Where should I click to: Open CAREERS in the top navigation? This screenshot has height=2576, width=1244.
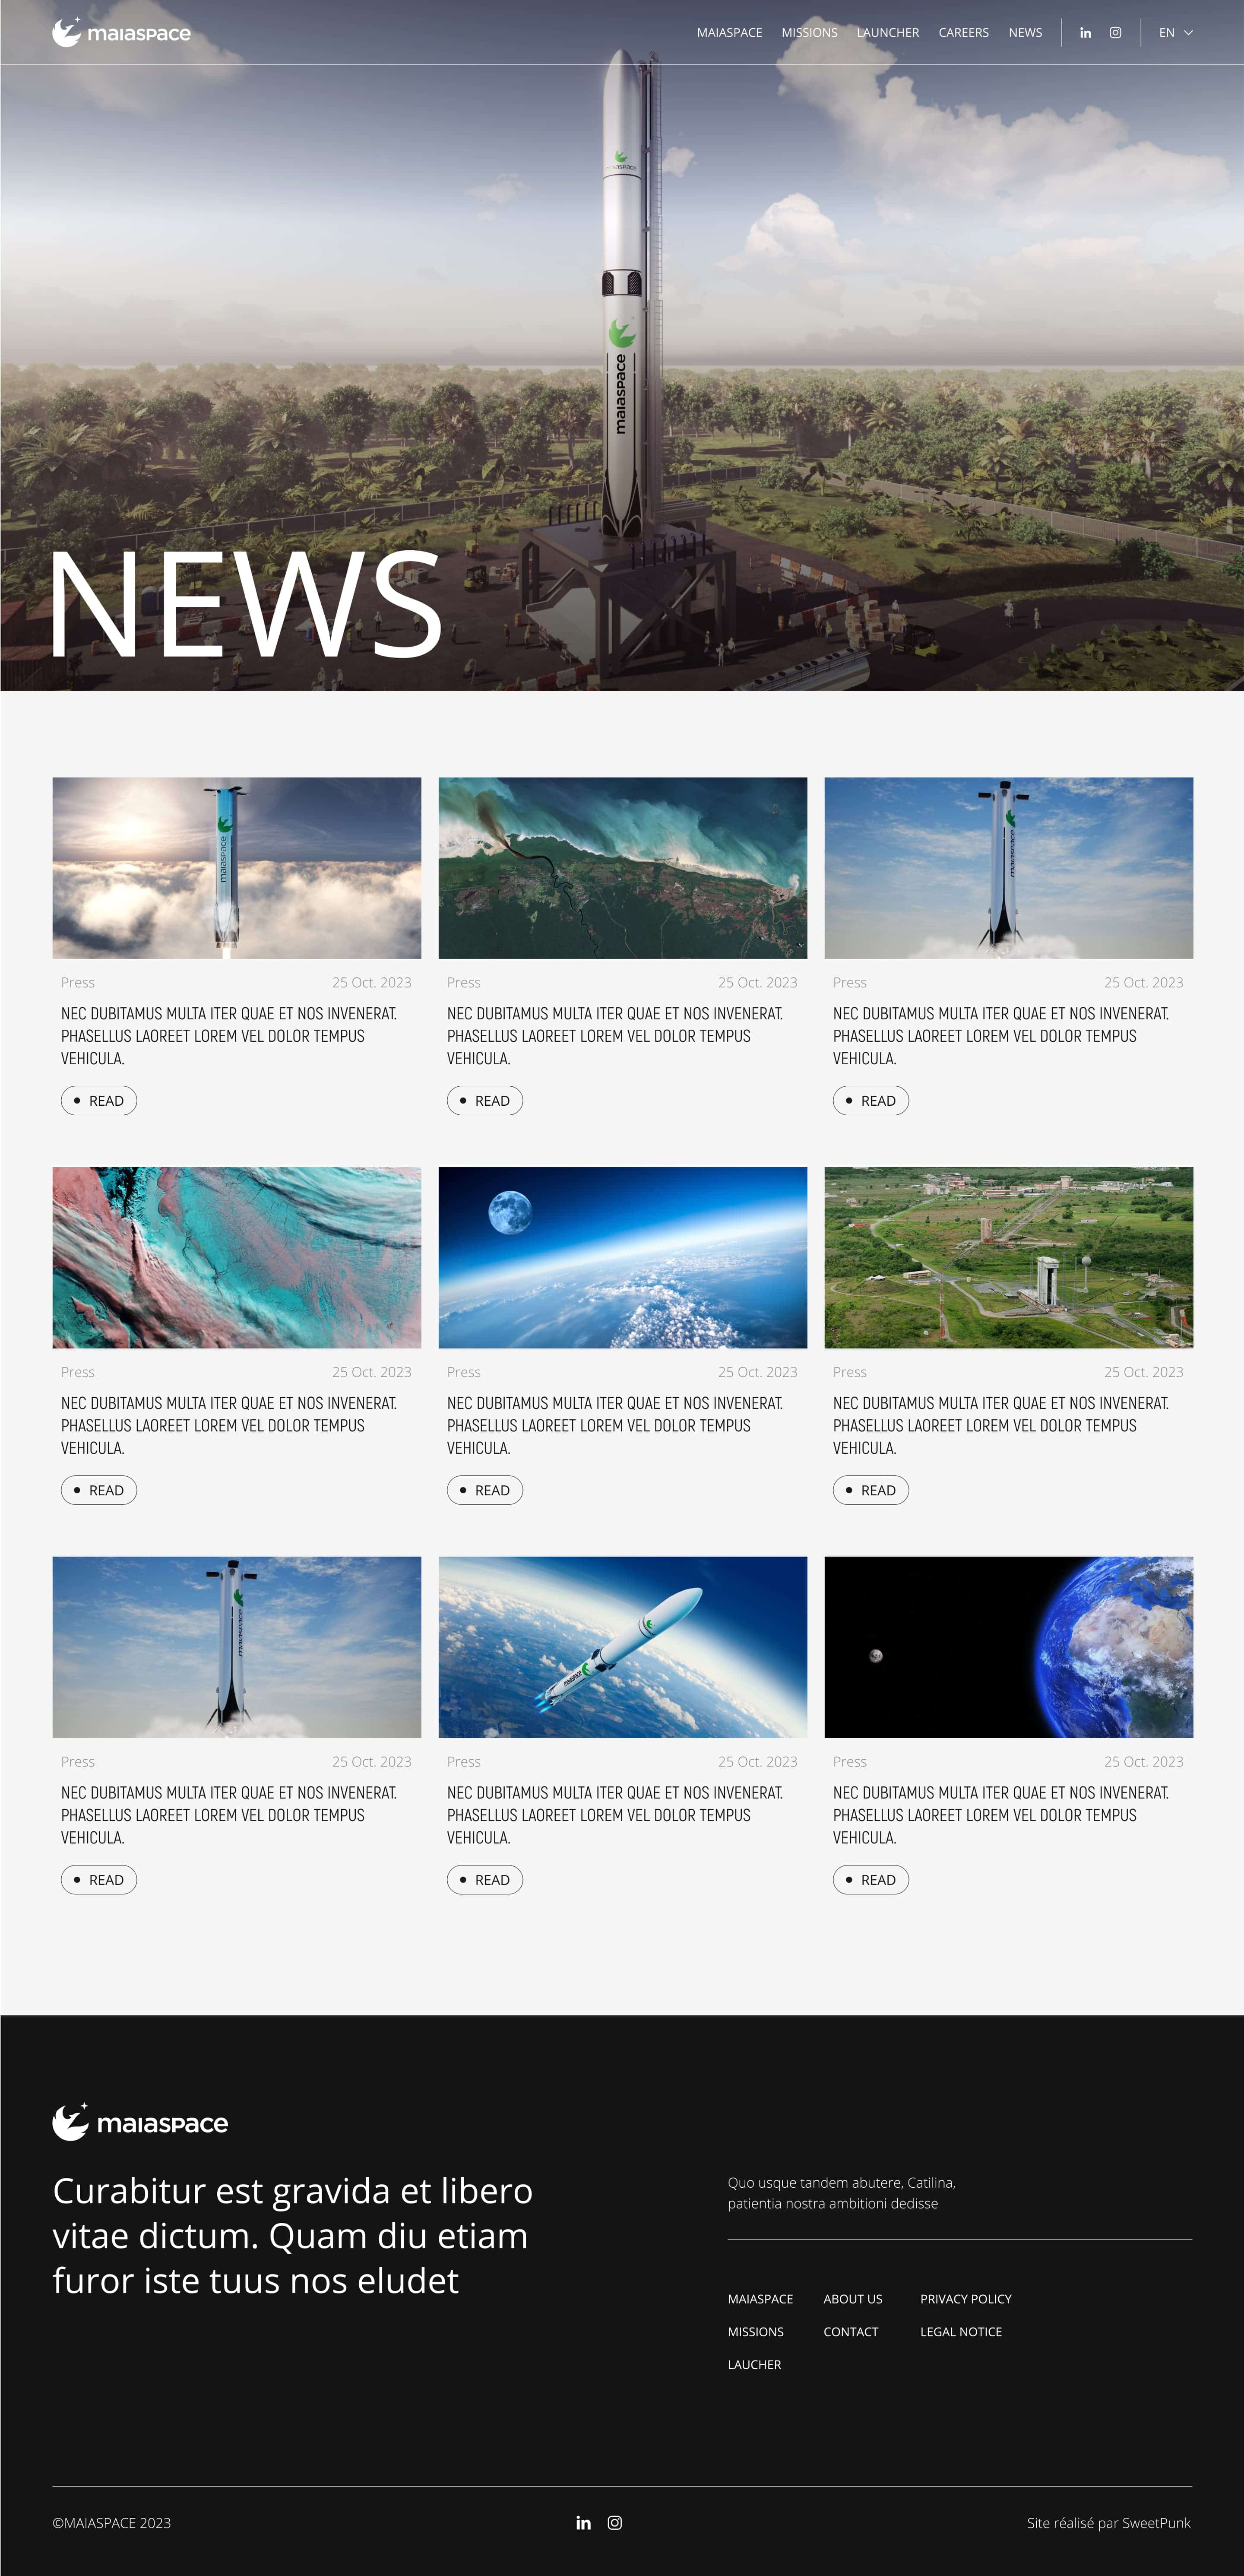pos(963,33)
